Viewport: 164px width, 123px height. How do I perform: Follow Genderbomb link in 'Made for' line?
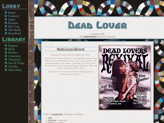pyautogui.click(x=57, y=114)
